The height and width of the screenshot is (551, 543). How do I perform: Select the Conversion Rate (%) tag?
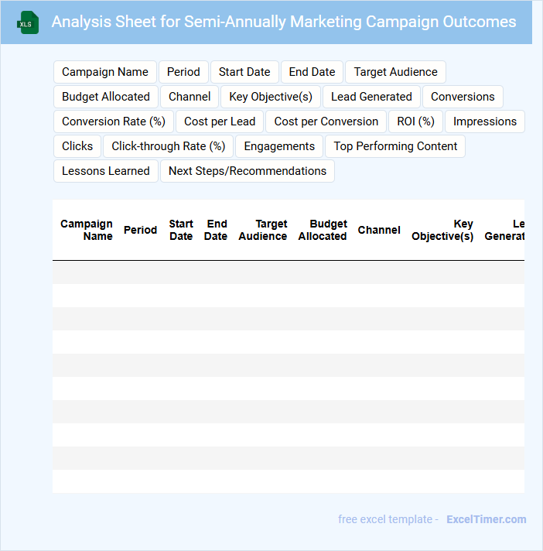[x=114, y=121]
